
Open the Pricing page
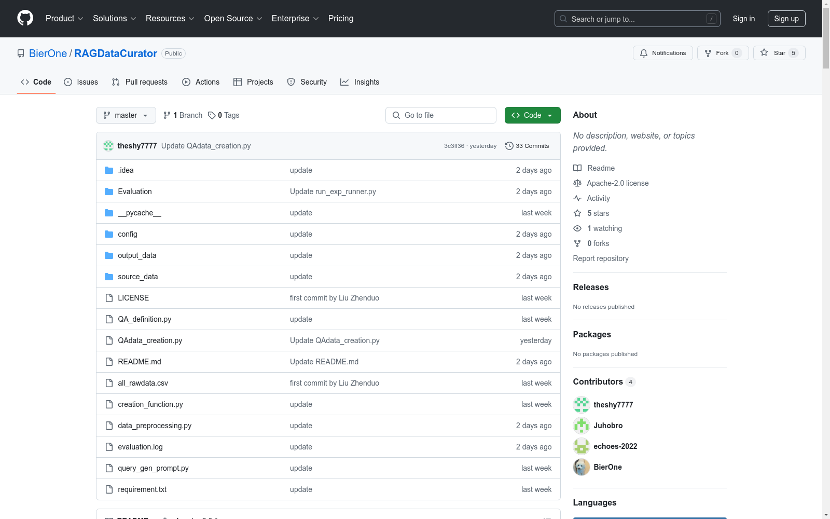[x=341, y=18]
